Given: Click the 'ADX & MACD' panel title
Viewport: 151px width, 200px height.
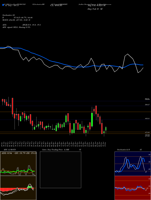Looking at the screenshot, I should pos(10,150).
